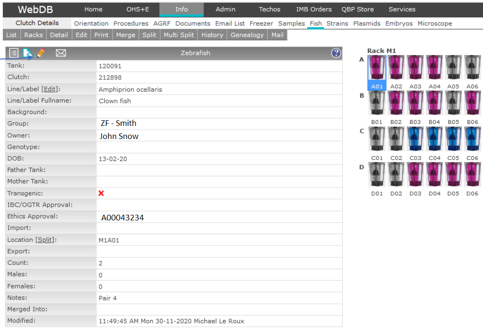The height and width of the screenshot is (328, 483).
Task: Switch to the Strains tab
Action: click(337, 23)
